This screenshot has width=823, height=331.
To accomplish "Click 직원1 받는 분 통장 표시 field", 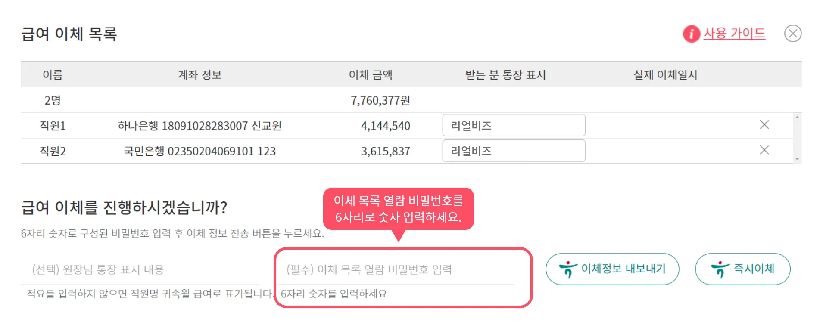I will 514,125.
